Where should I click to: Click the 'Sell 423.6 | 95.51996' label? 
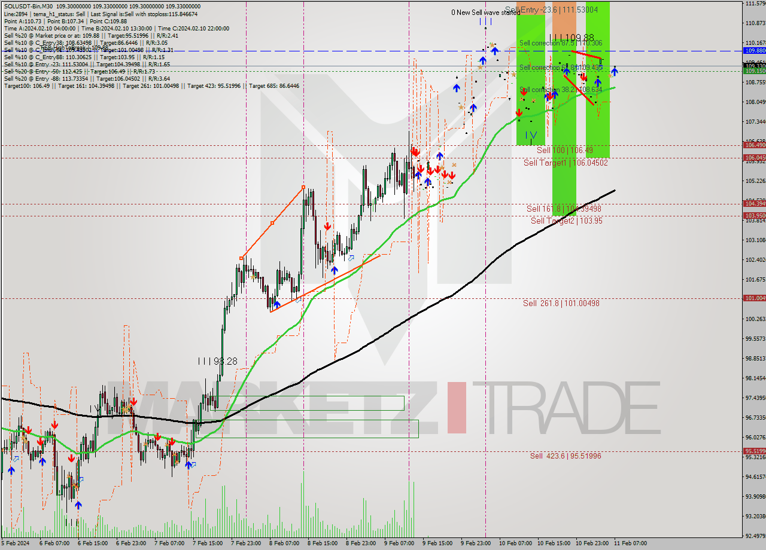tap(566, 456)
